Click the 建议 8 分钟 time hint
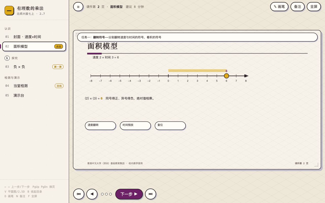The width and height of the screenshot is (325, 203). pos(135,7)
